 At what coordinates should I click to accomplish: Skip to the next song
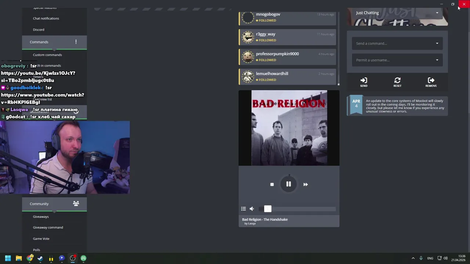(x=305, y=184)
